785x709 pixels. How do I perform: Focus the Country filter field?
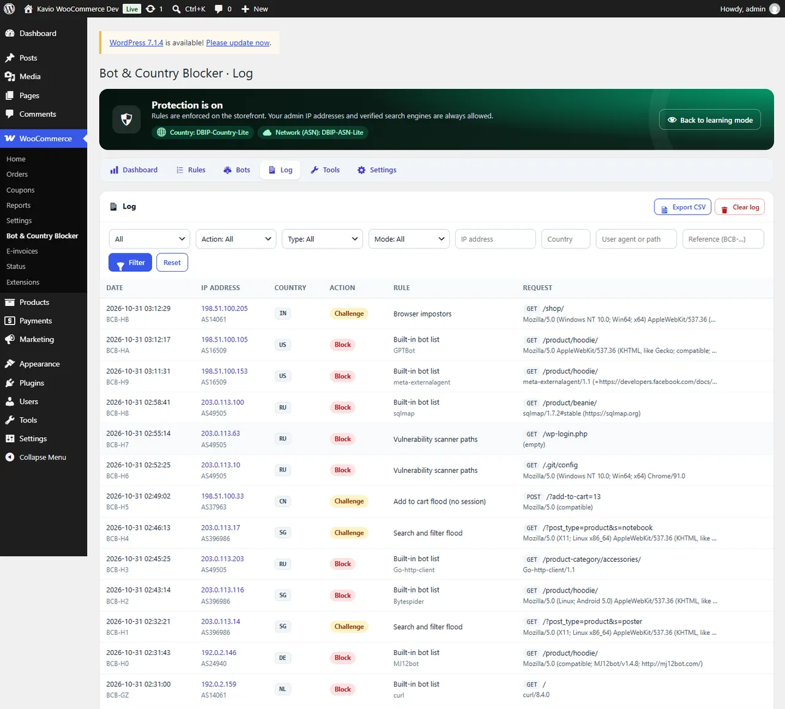click(565, 239)
